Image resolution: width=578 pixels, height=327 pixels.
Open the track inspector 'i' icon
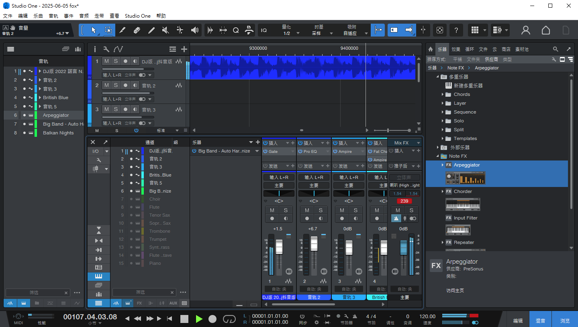[x=95, y=49]
